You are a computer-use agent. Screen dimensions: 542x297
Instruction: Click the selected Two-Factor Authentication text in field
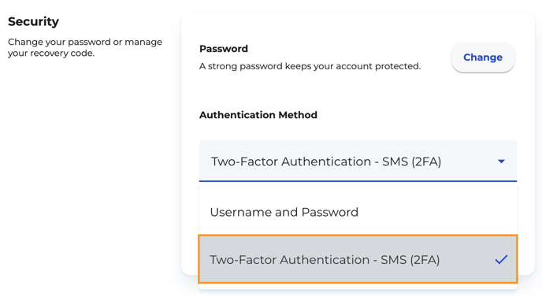click(326, 161)
